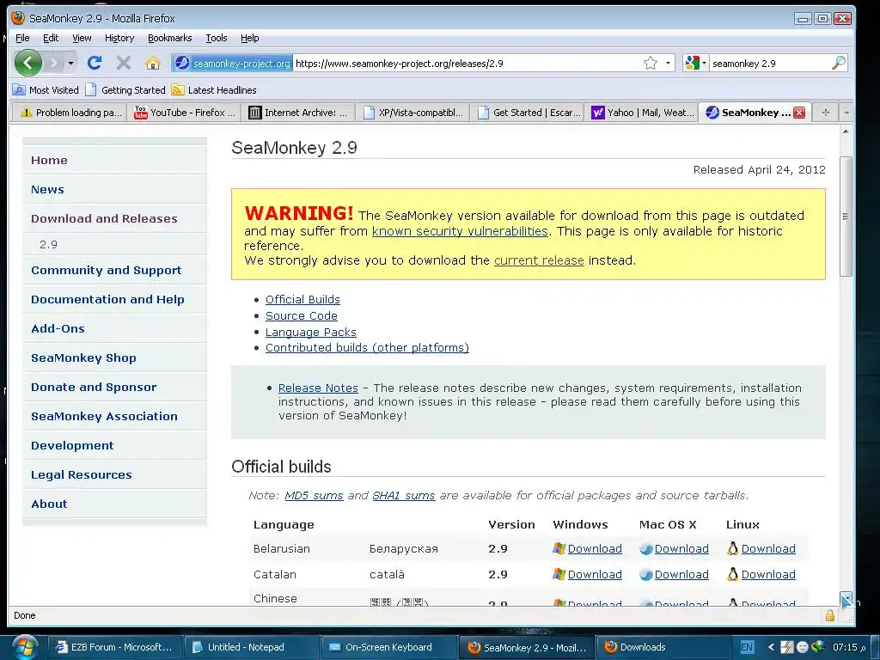880x660 pixels.
Task: Open Community and Support sidebar item
Action: pyautogui.click(x=107, y=270)
